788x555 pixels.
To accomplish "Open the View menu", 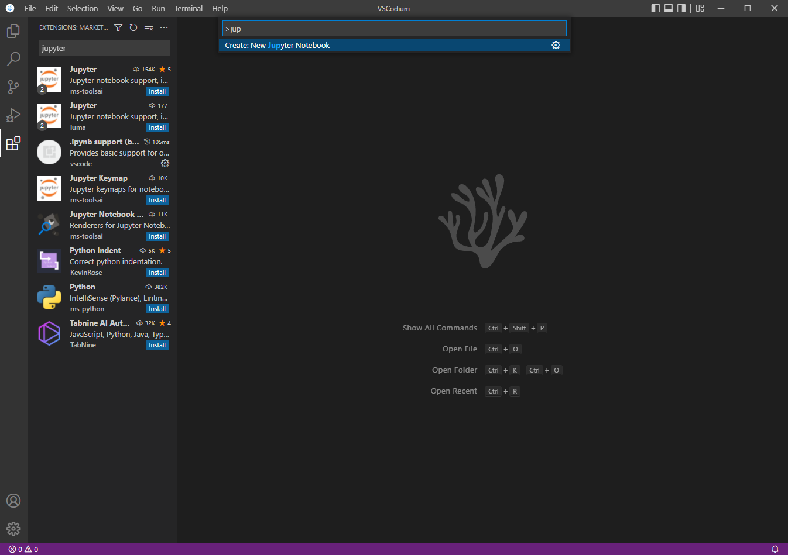I will click(115, 8).
